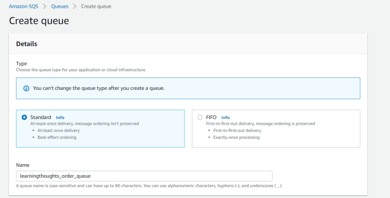Image resolution: width=390 pixels, height=198 pixels.
Task: Click the queue name character limit hint text
Action: click(149, 186)
